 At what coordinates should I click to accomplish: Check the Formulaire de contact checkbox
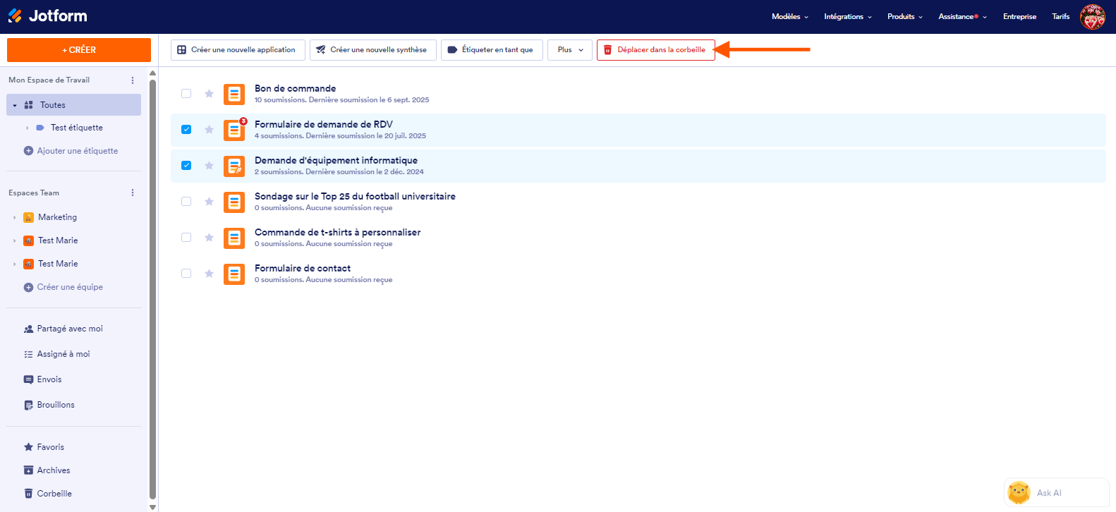point(186,274)
